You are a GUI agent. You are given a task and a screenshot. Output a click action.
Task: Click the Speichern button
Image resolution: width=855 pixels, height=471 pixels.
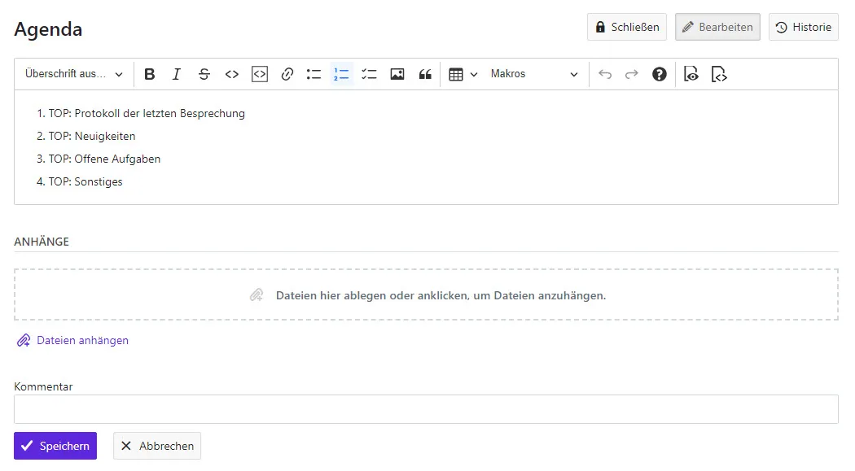point(55,446)
